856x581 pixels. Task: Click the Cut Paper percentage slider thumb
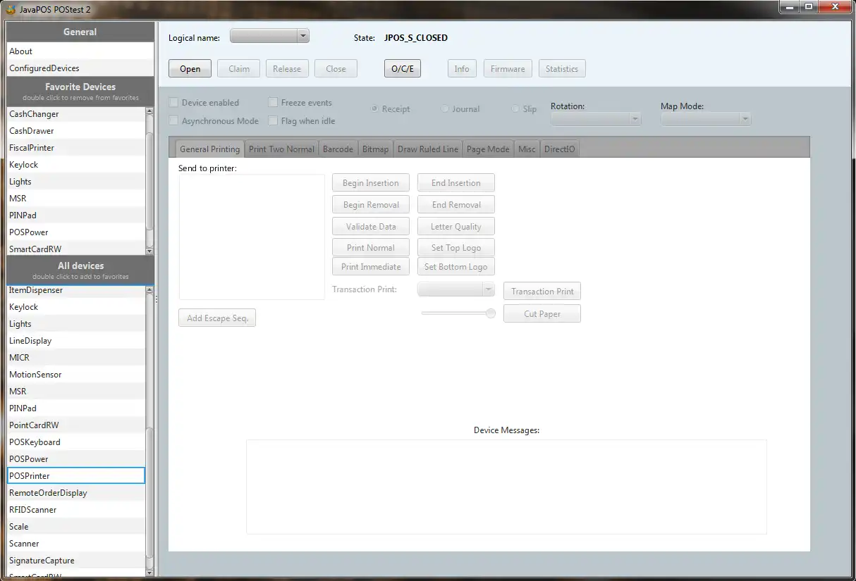491,313
